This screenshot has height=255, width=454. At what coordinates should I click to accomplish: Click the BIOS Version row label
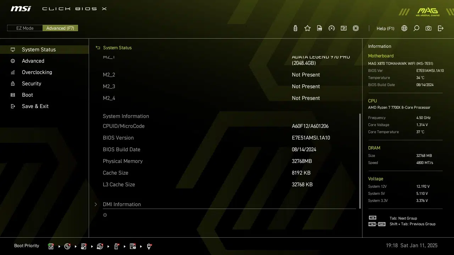point(118,138)
